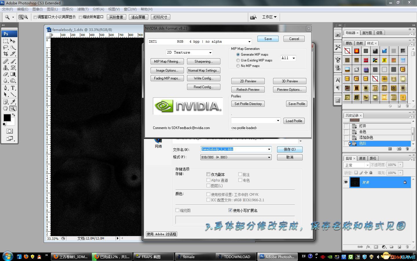The width and height of the screenshot is (417, 261).
Task: Select the Hand tool
Action: [x=6, y=108]
